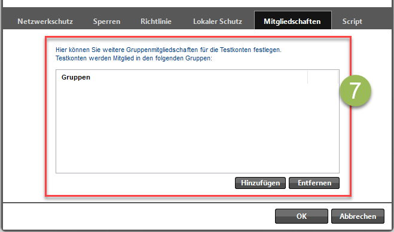Click the Entfernen button
Image resolution: width=394 pixels, height=232 pixels.
pos(314,183)
